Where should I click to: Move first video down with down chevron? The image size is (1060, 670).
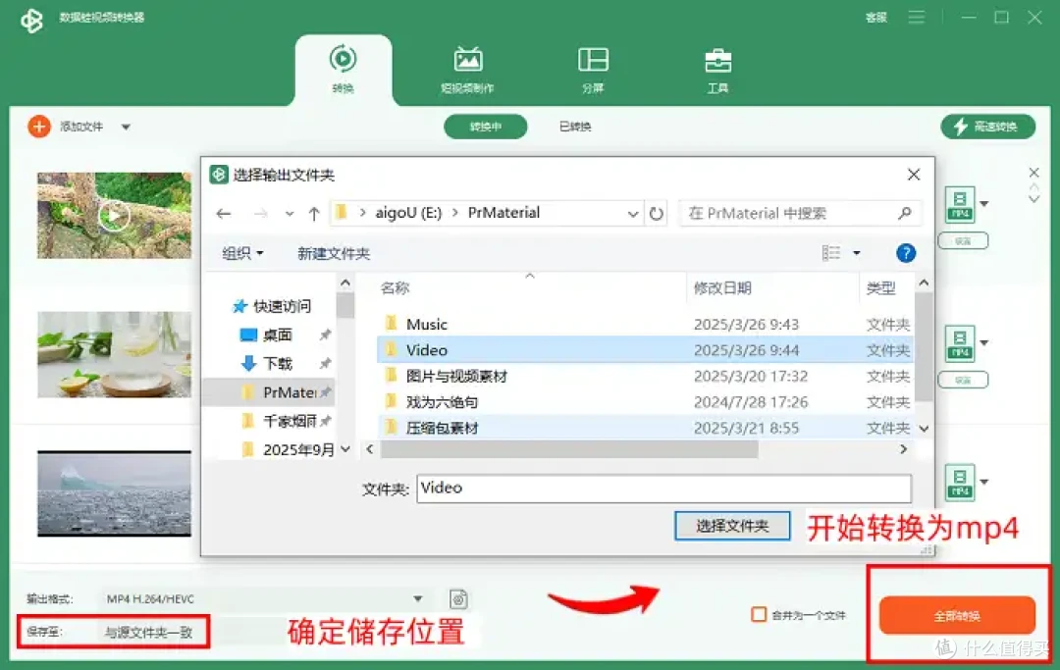click(1033, 198)
